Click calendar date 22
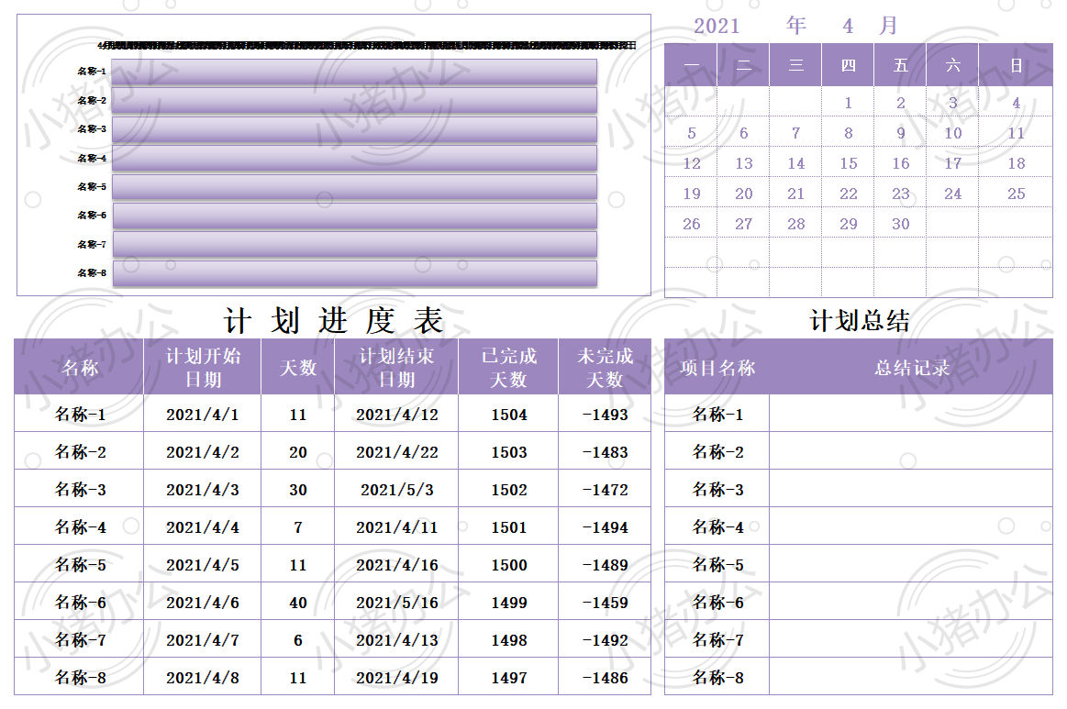The width and height of the screenshot is (1067, 709). click(x=848, y=194)
